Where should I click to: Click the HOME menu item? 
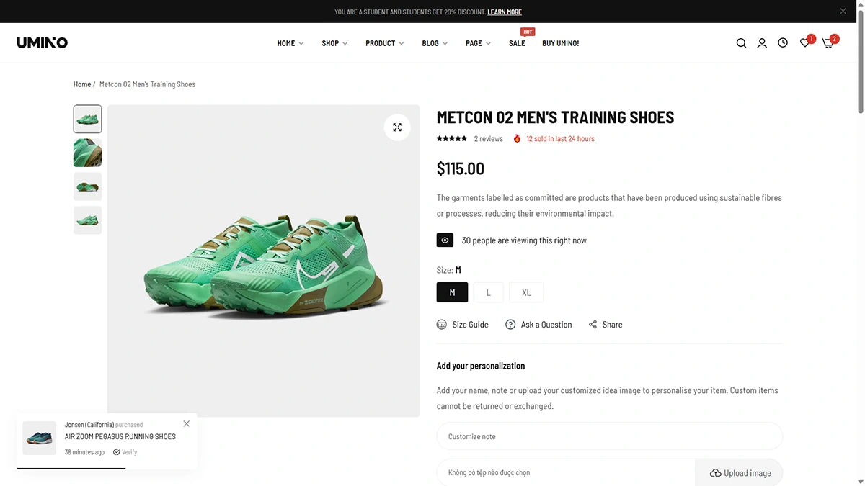[x=285, y=43]
